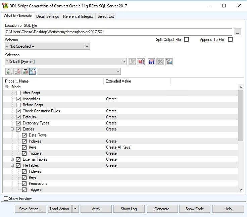The width and height of the screenshot is (247, 217).
Task: Click the DDL Script Generation app icon
Action: pos(5,6)
